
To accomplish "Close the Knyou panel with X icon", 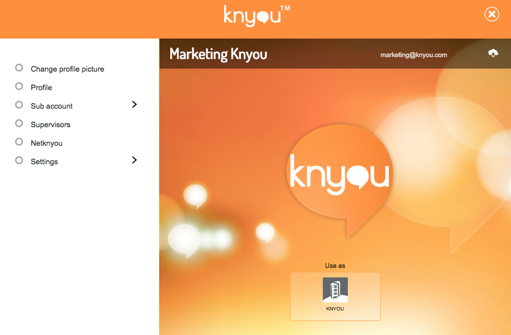I will pos(492,14).
